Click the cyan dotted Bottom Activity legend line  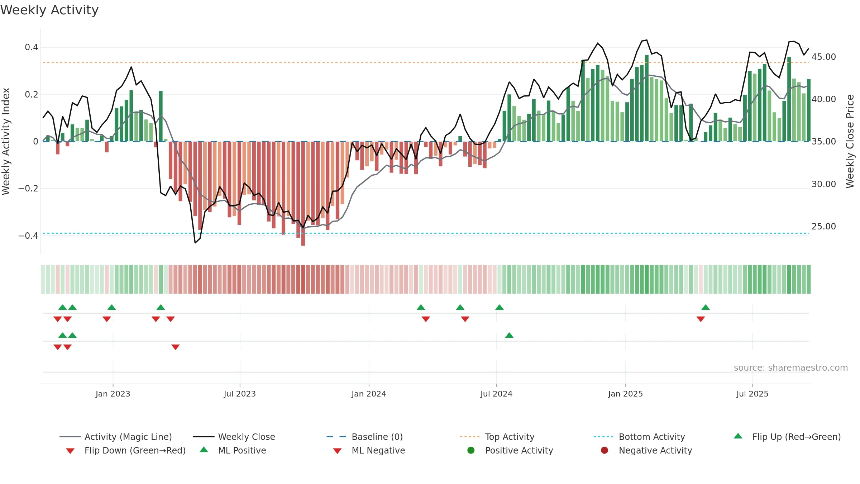click(603, 437)
